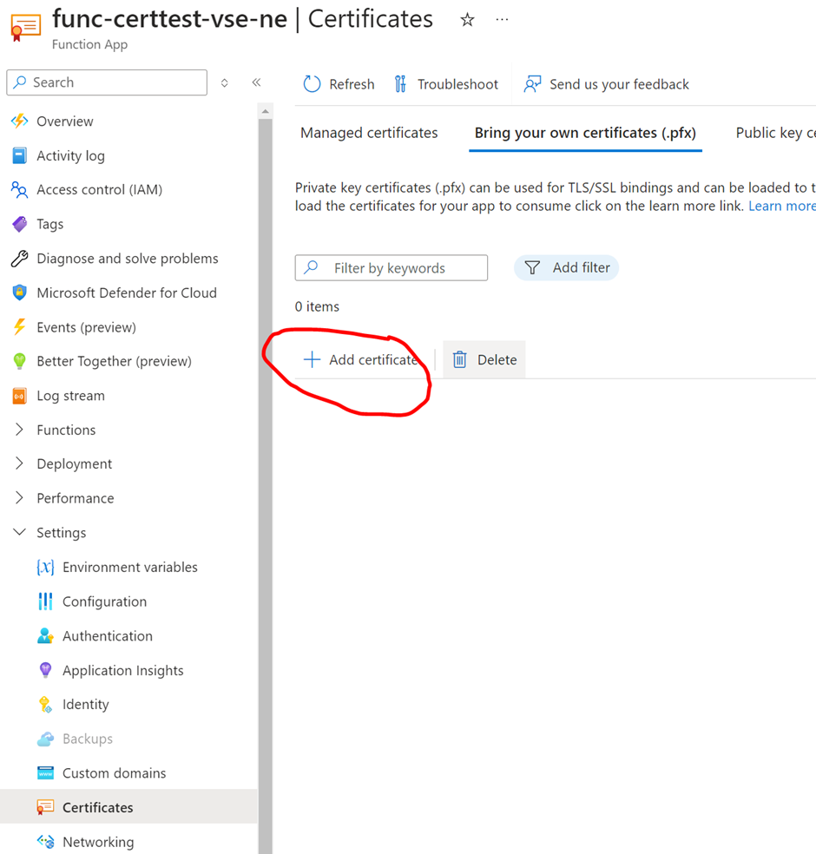Click the Filter by keywords field

[392, 267]
